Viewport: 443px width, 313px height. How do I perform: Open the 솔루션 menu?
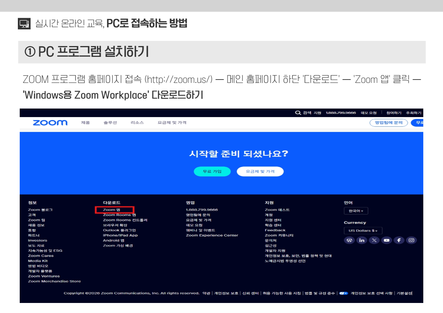click(110, 123)
